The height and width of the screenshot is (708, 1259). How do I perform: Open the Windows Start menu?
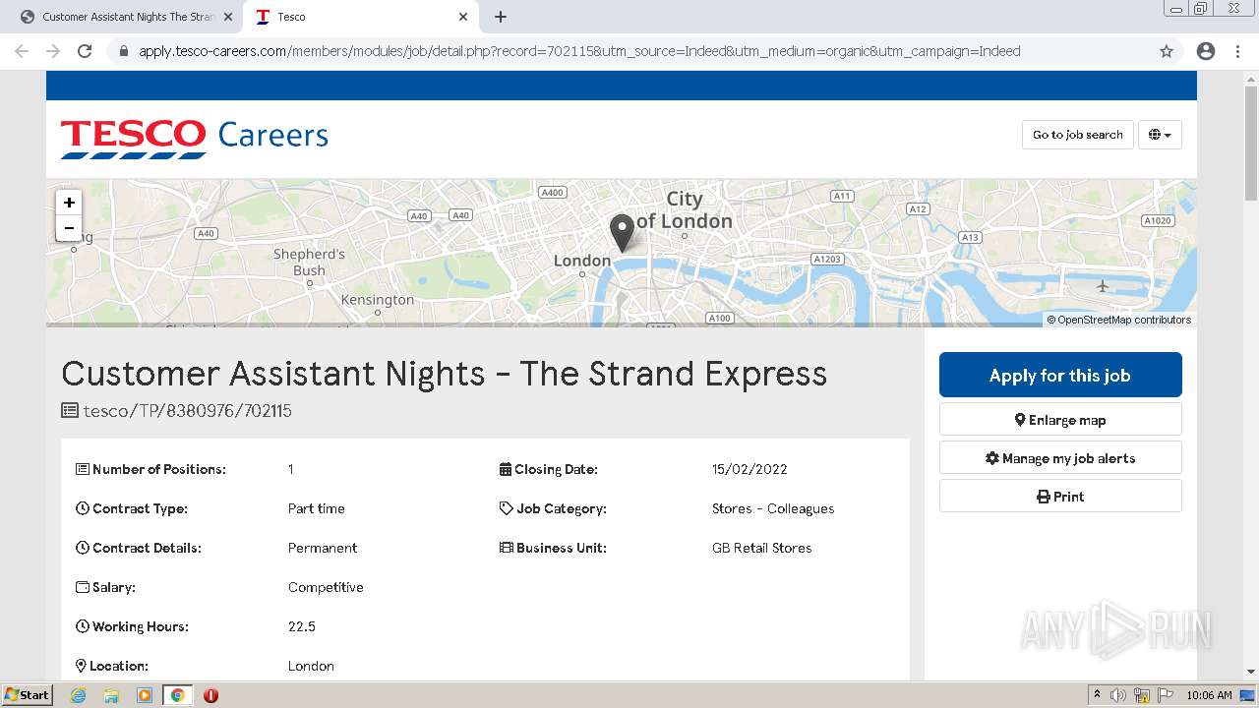pyautogui.click(x=28, y=695)
